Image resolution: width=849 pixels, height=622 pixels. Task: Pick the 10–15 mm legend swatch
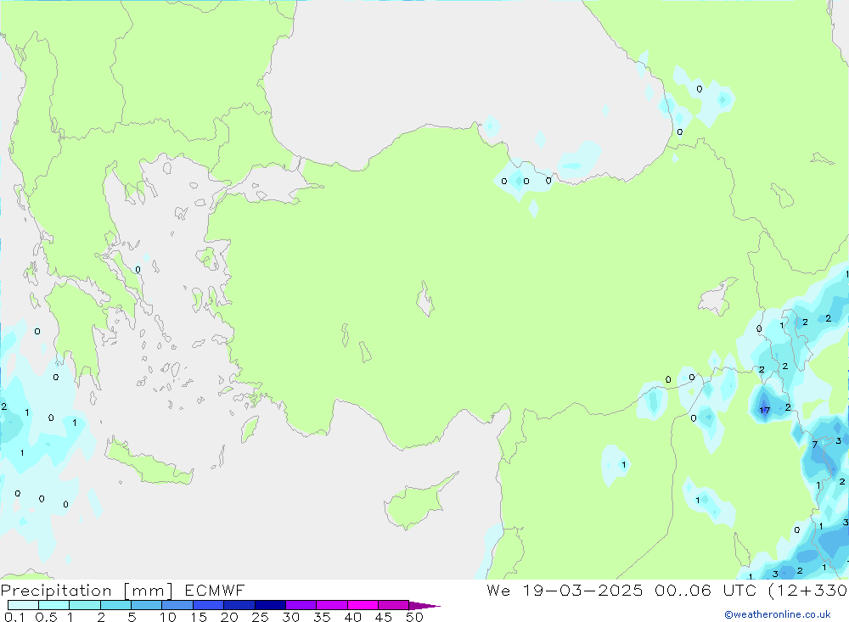[x=177, y=605]
